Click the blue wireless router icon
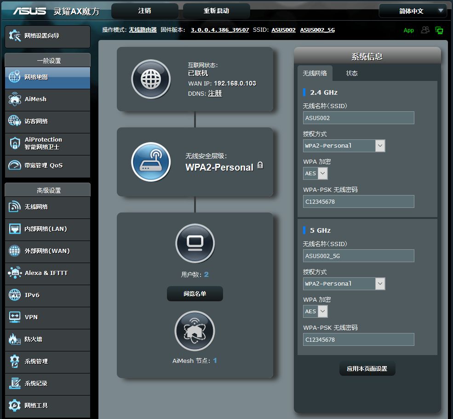Viewport: 453px width, 419px height. coord(151,162)
